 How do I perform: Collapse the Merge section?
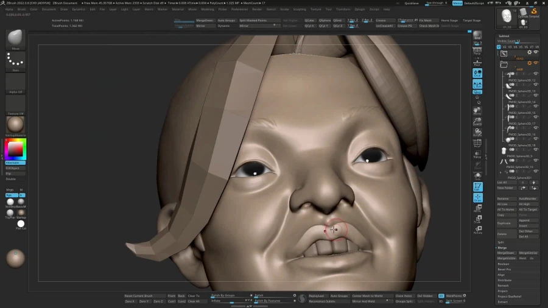(x=502, y=248)
